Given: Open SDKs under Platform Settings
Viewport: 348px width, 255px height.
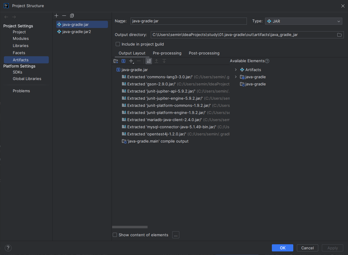Looking at the screenshot, I should tap(18, 72).
